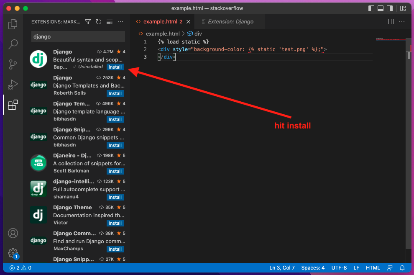Install Django extension by Bap...
414x275 pixels.
pyautogui.click(x=115, y=67)
